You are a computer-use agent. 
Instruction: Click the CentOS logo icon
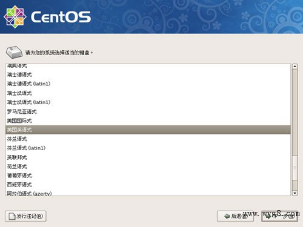pos(15,17)
